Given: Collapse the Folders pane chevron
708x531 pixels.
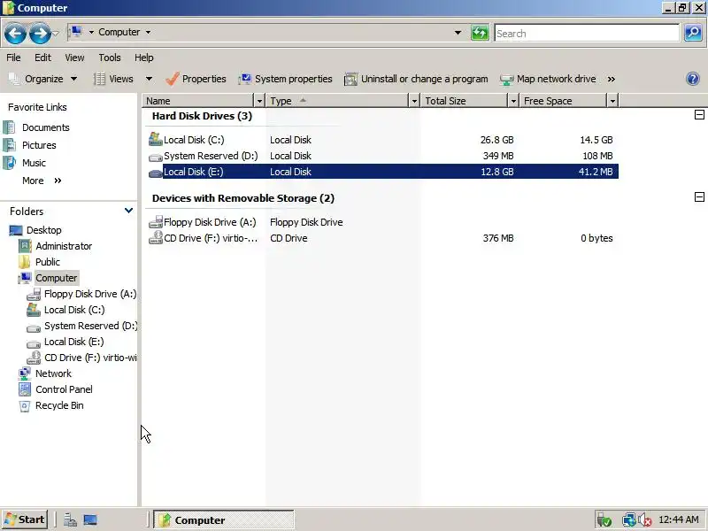Looking at the screenshot, I should [128, 211].
